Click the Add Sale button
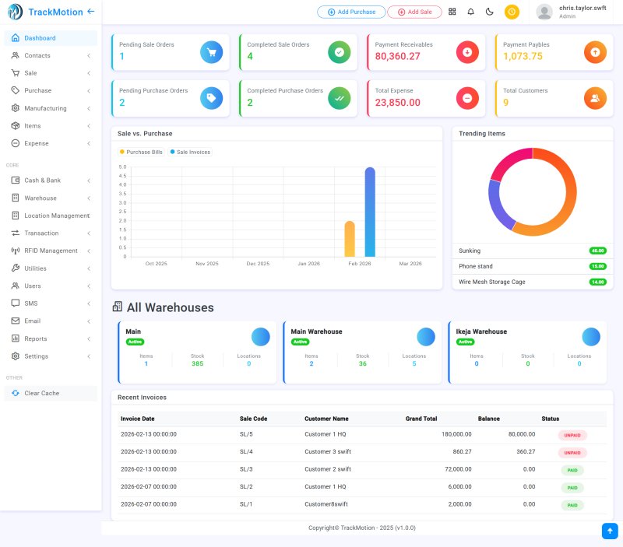The image size is (623, 547). [414, 12]
